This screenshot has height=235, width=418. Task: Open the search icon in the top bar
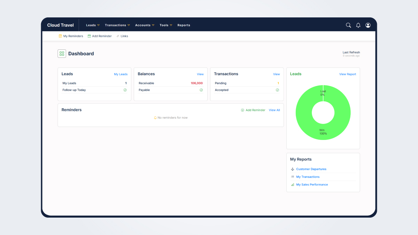tap(348, 25)
